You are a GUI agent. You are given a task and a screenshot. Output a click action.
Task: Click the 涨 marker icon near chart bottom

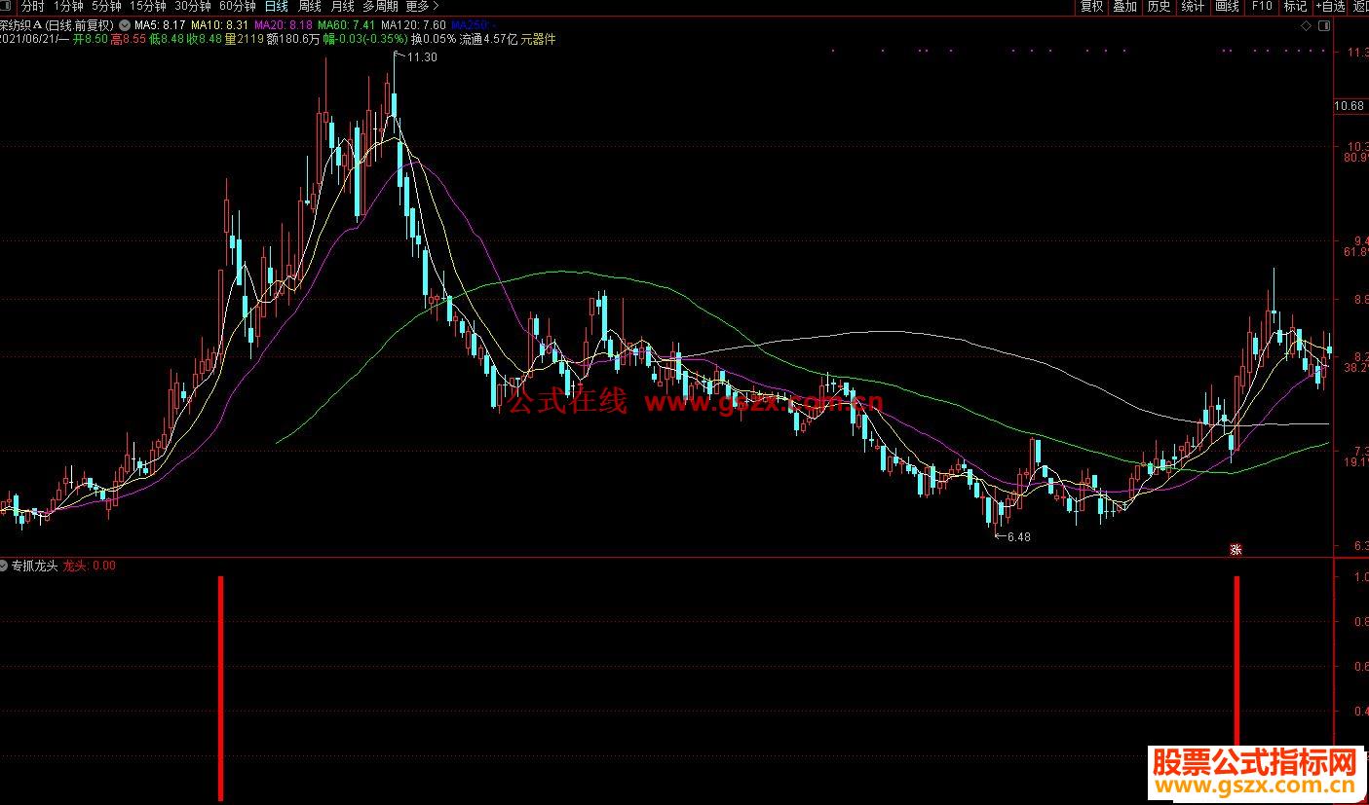[x=1236, y=549]
